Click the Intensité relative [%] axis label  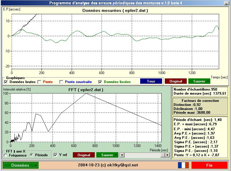coord(17,89)
